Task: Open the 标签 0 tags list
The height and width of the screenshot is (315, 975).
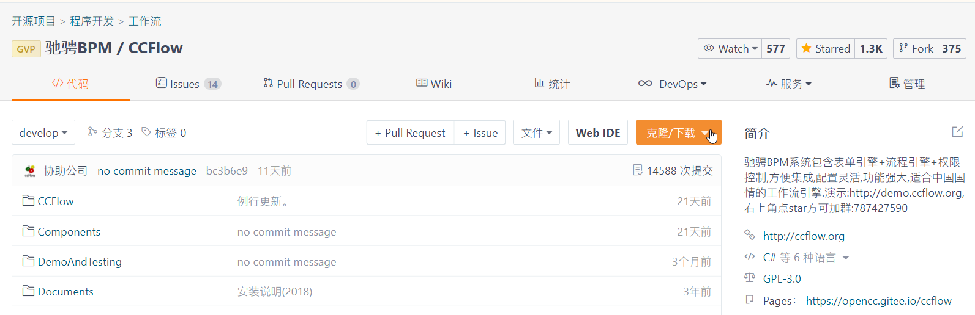Action: point(164,132)
